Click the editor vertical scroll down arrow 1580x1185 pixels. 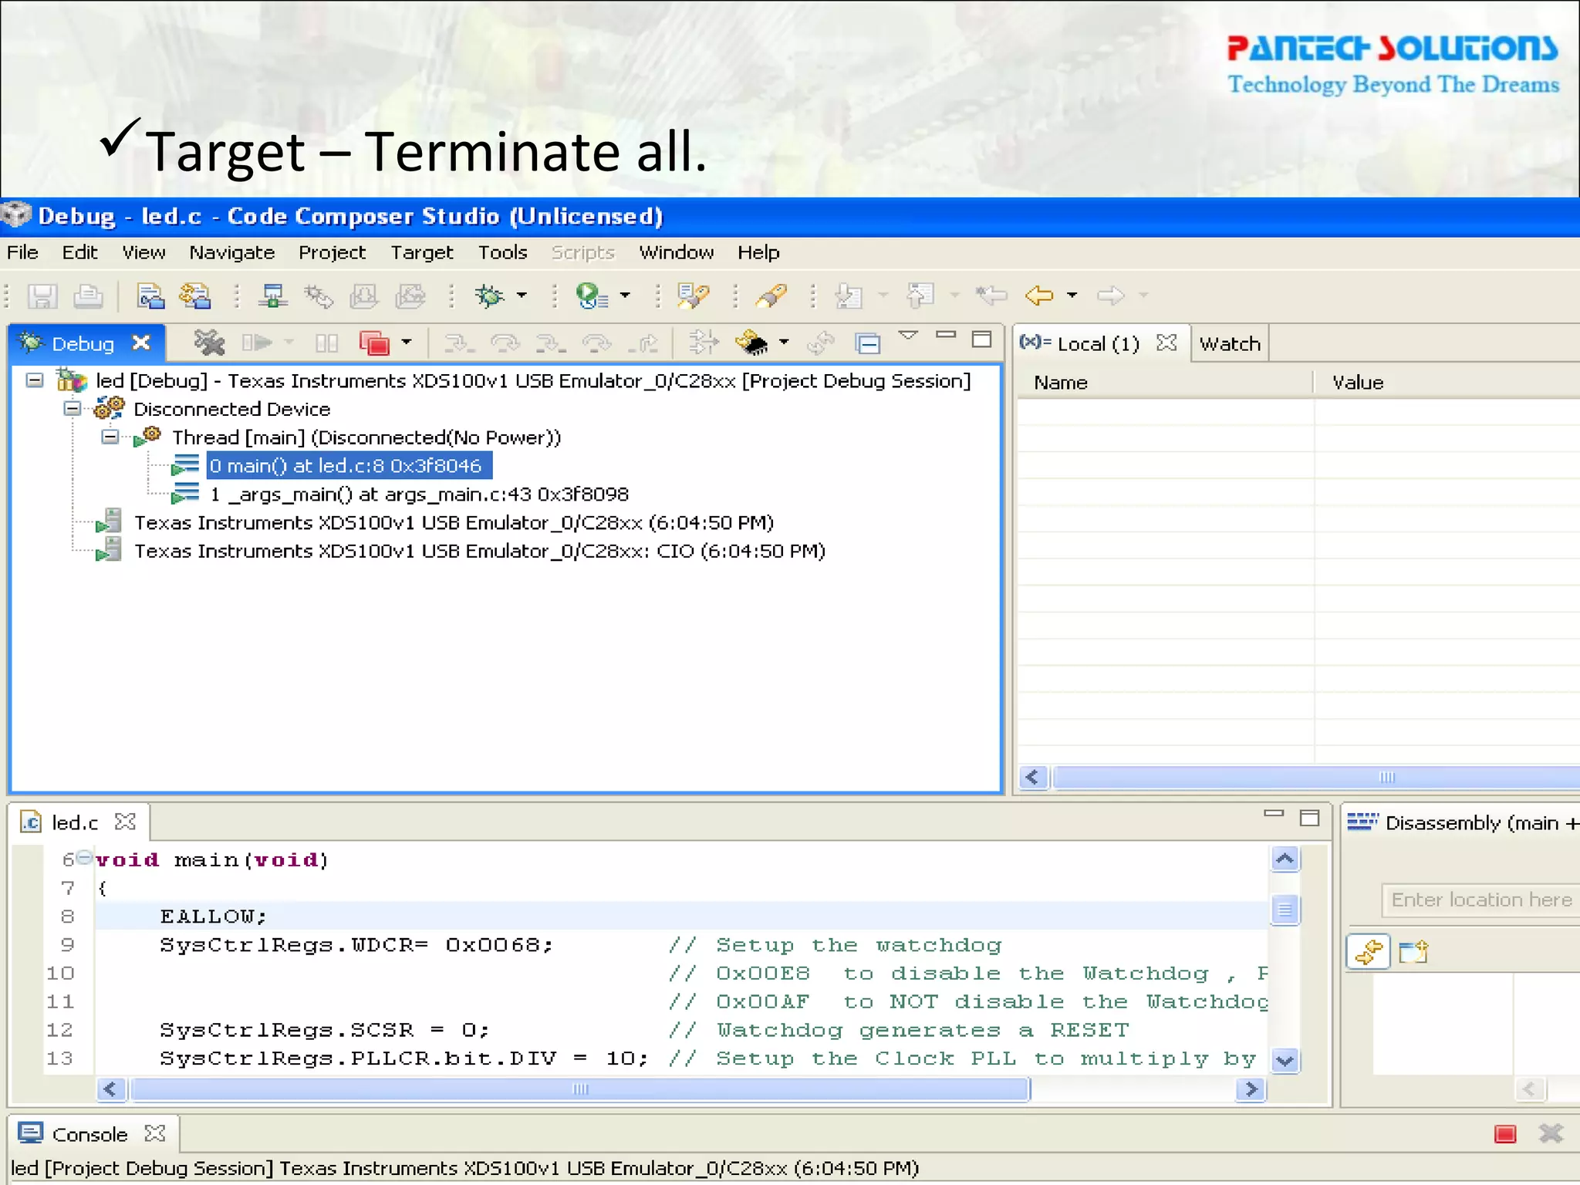[x=1285, y=1060]
